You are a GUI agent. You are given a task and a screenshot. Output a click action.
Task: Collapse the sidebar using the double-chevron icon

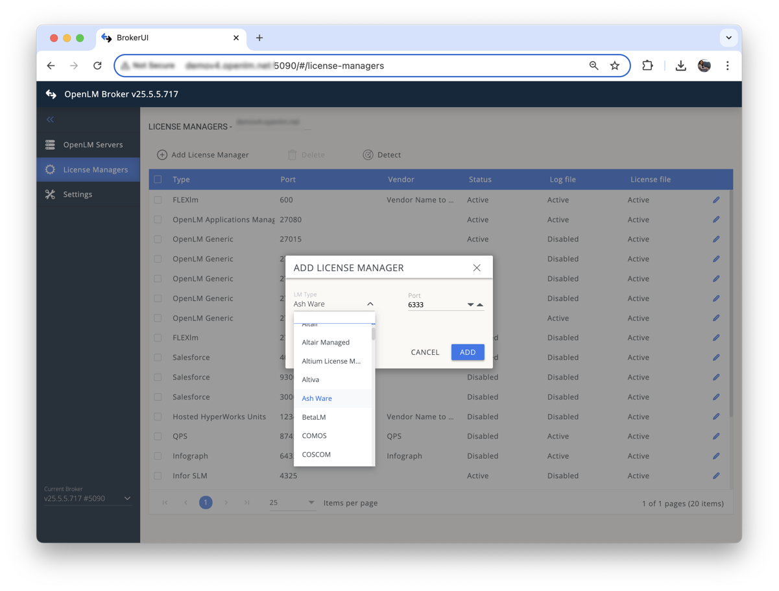50,119
